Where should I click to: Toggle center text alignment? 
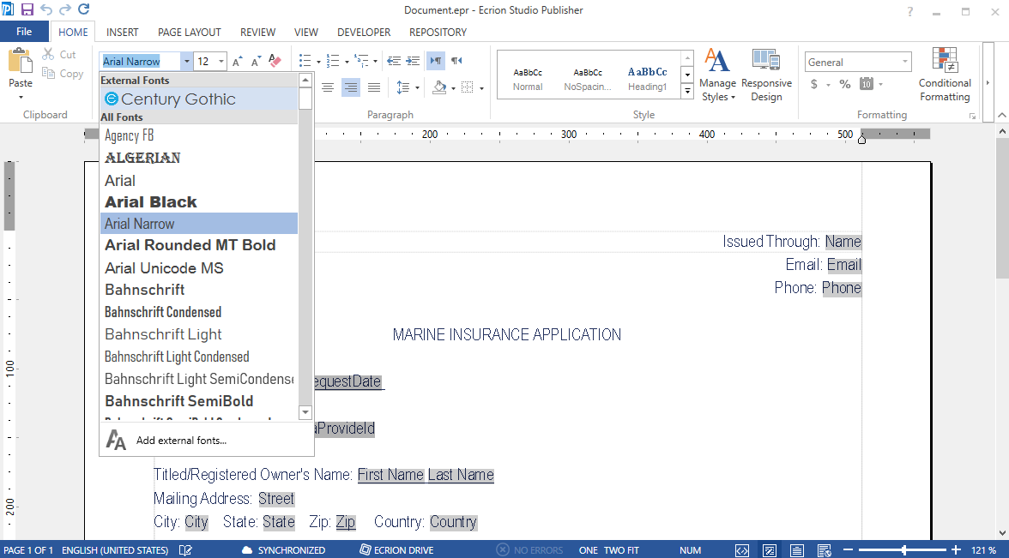(x=349, y=87)
